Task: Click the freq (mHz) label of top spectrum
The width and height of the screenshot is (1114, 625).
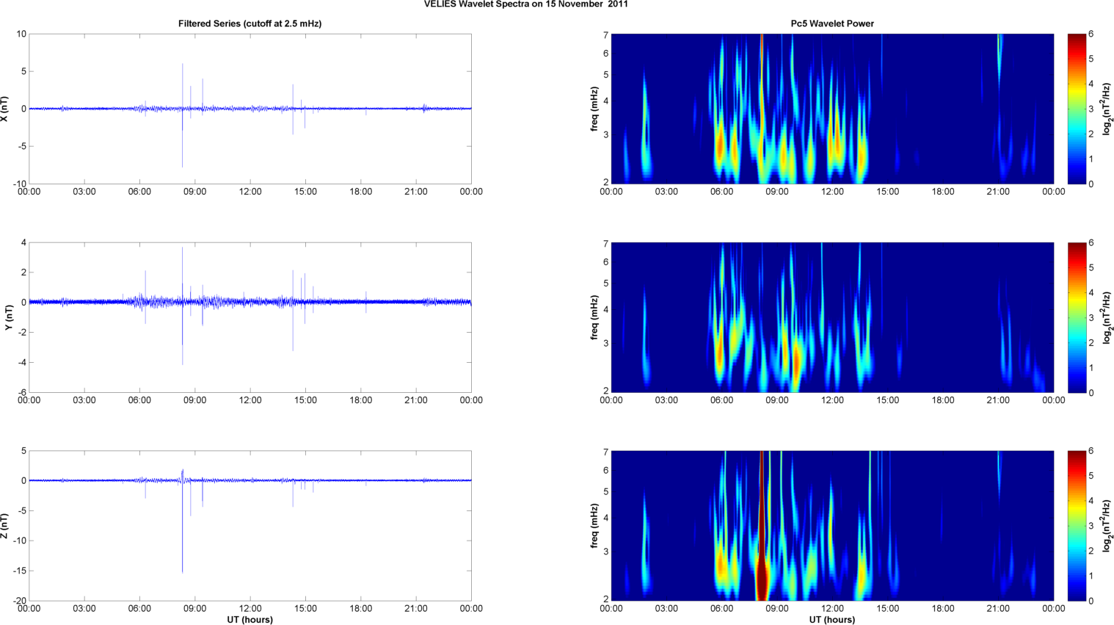Action: click(594, 109)
